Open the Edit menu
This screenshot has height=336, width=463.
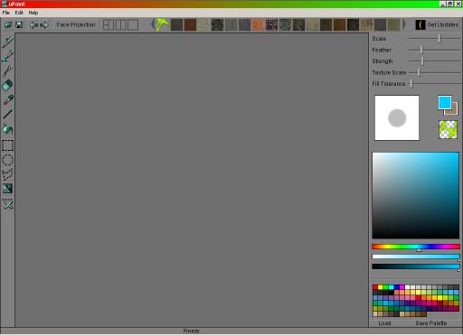pyautogui.click(x=19, y=13)
